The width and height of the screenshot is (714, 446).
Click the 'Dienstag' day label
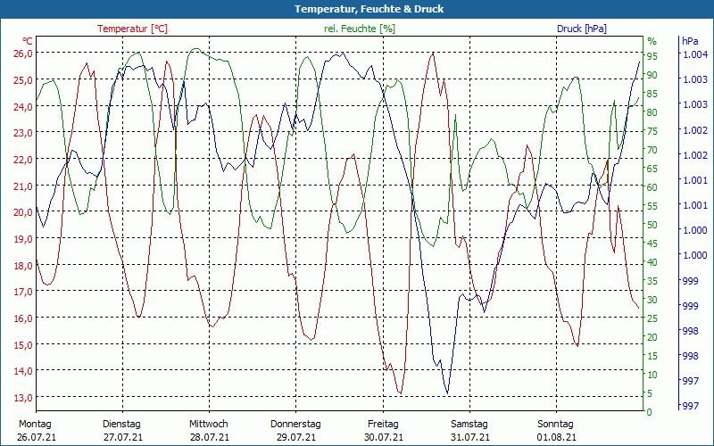tap(121, 424)
